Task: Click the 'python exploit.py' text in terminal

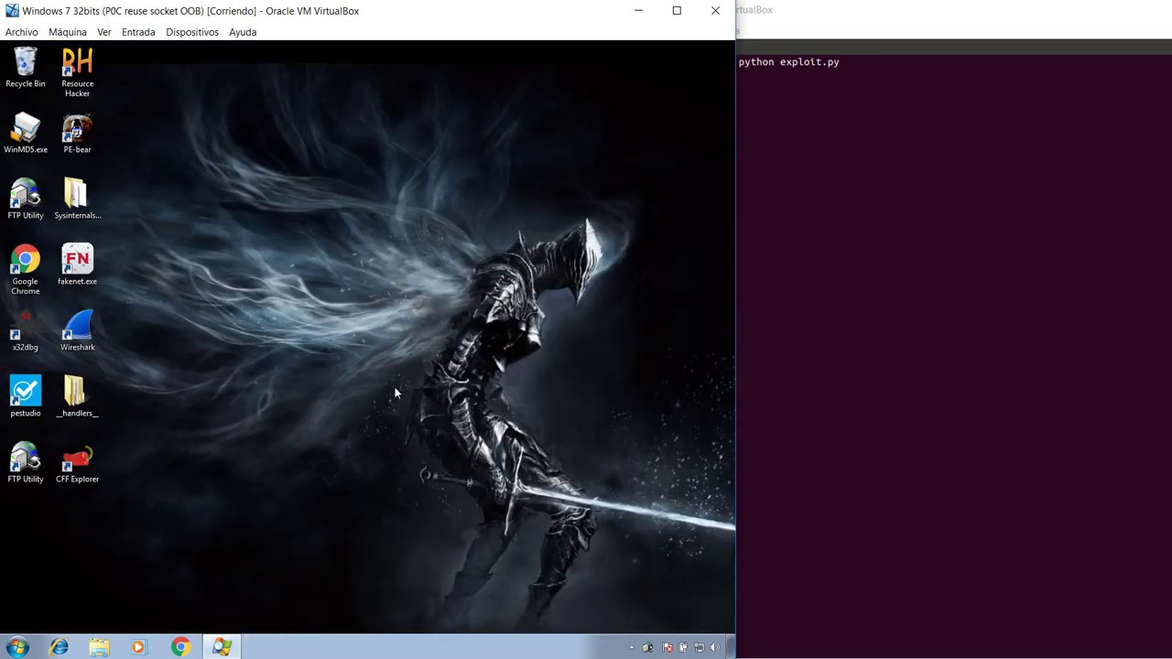Action: pyautogui.click(x=789, y=62)
